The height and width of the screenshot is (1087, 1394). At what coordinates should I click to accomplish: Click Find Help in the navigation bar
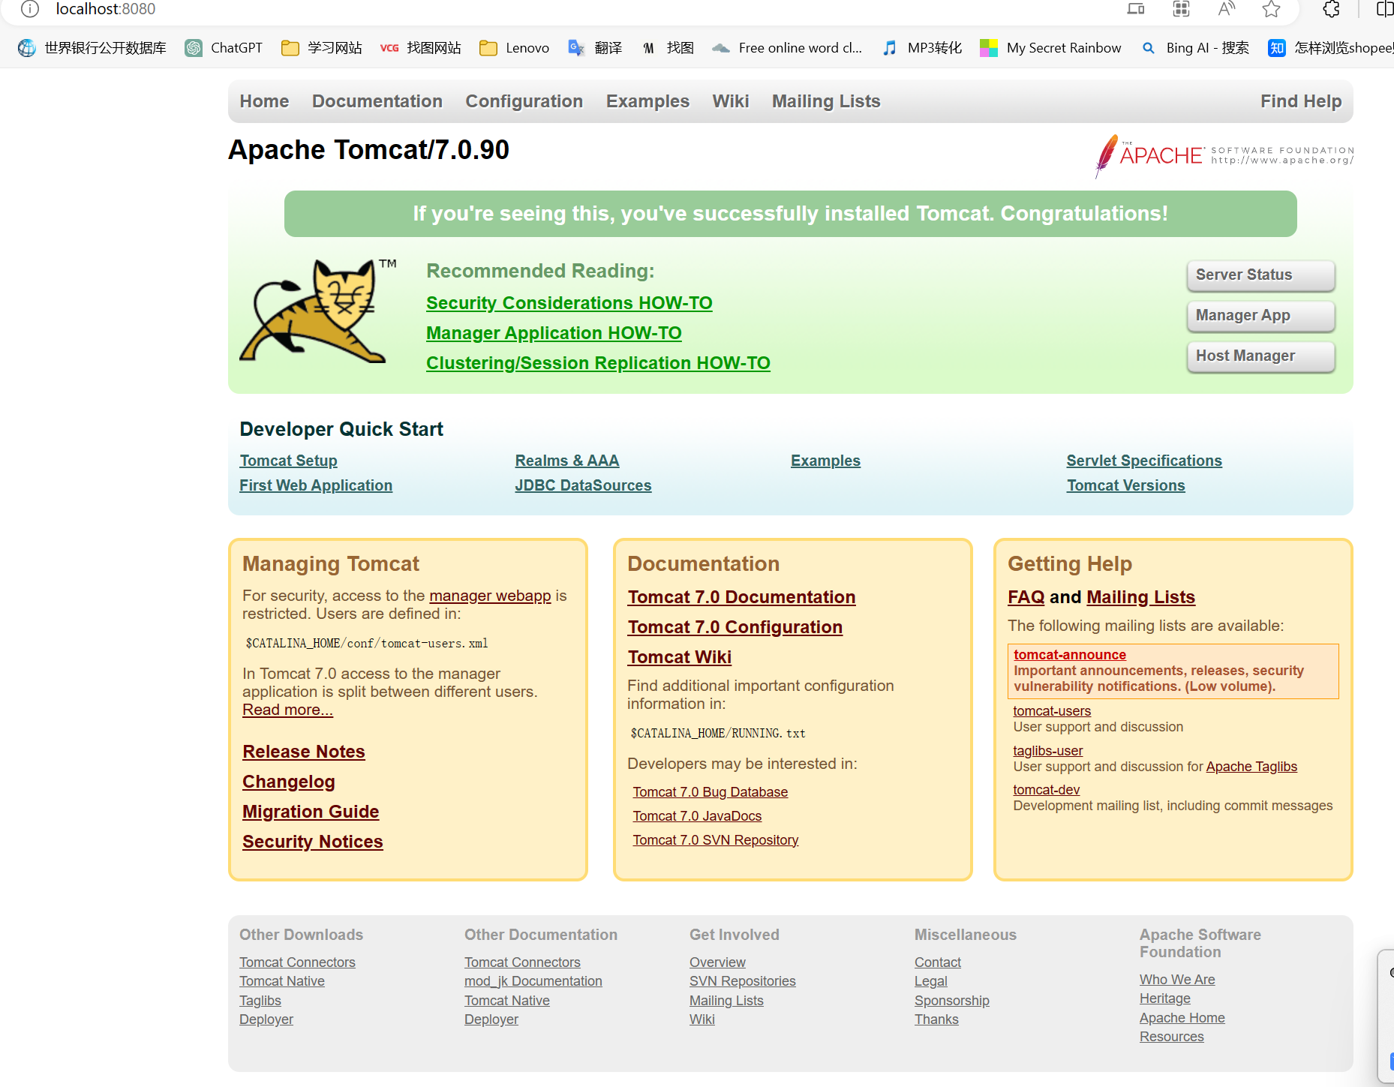click(1301, 101)
